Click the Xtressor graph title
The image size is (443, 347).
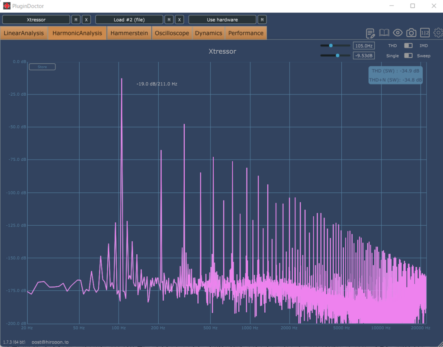tap(222, 51)
